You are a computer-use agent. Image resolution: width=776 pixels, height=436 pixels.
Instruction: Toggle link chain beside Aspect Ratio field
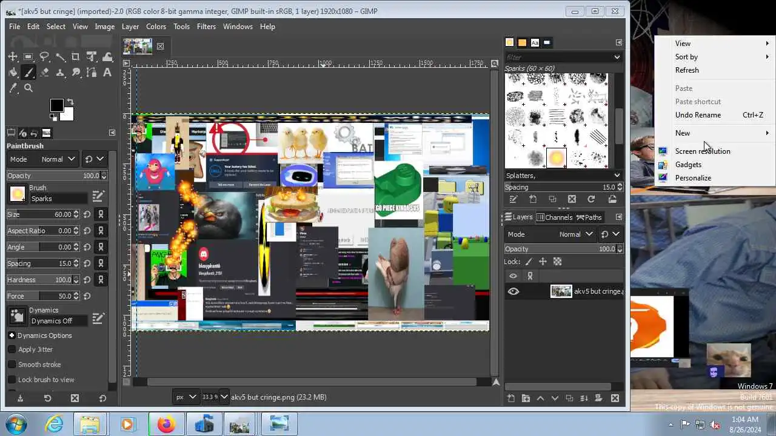click(101, 231)
